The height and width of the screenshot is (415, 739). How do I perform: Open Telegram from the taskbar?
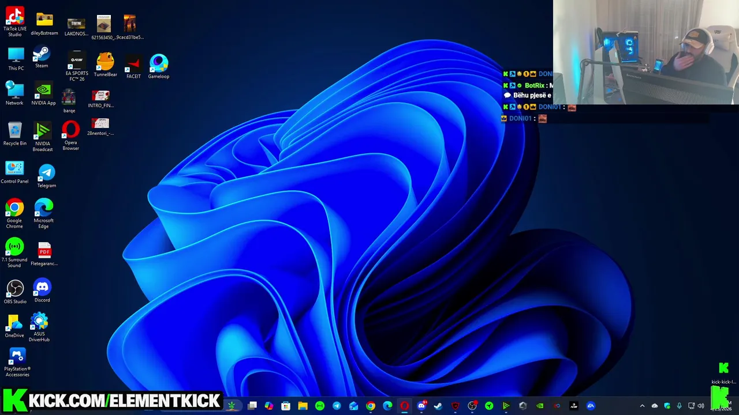[337, 406]
